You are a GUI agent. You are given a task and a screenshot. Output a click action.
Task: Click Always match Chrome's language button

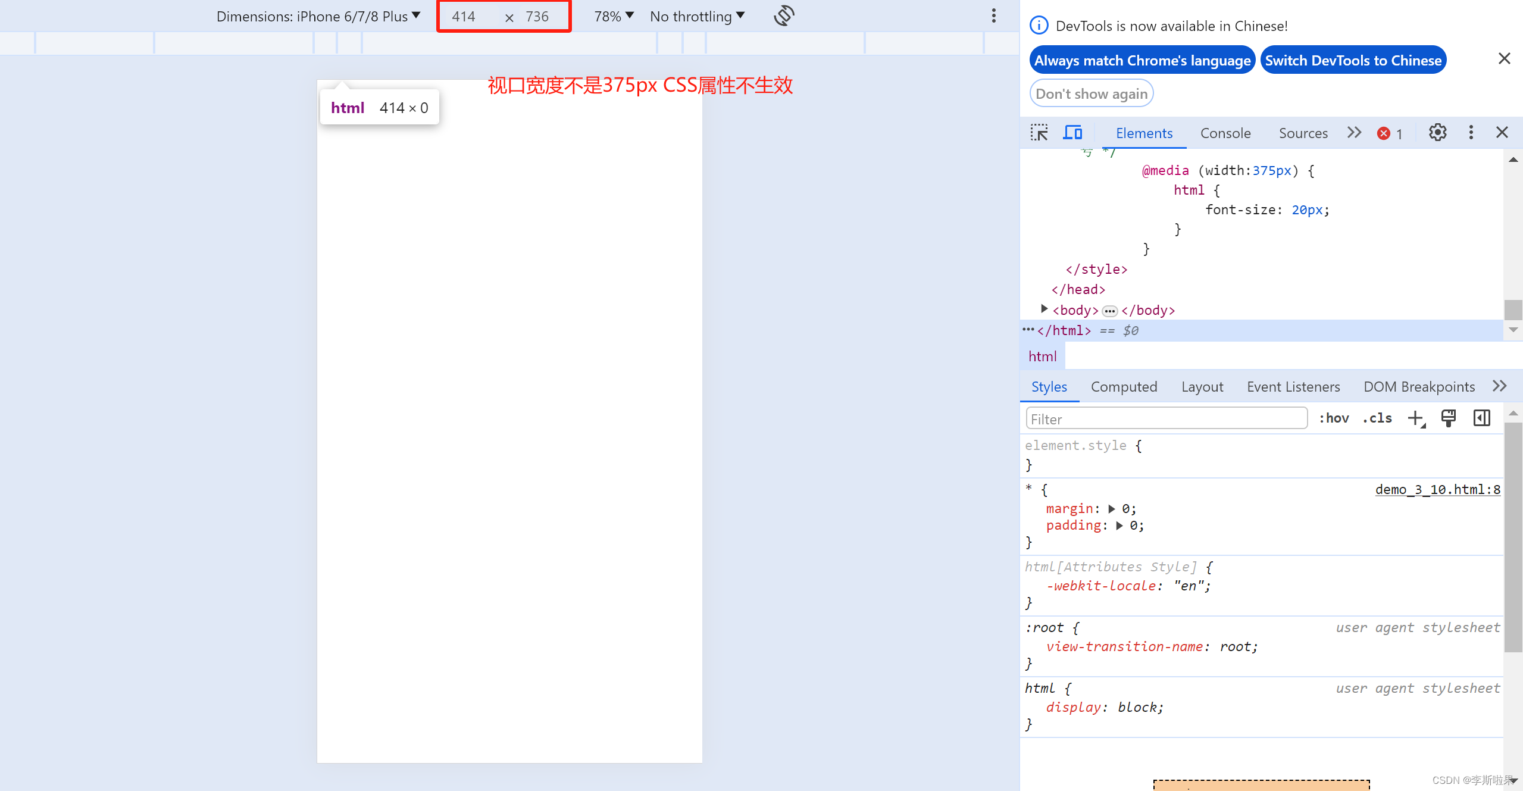click(x=1142, y=60)
